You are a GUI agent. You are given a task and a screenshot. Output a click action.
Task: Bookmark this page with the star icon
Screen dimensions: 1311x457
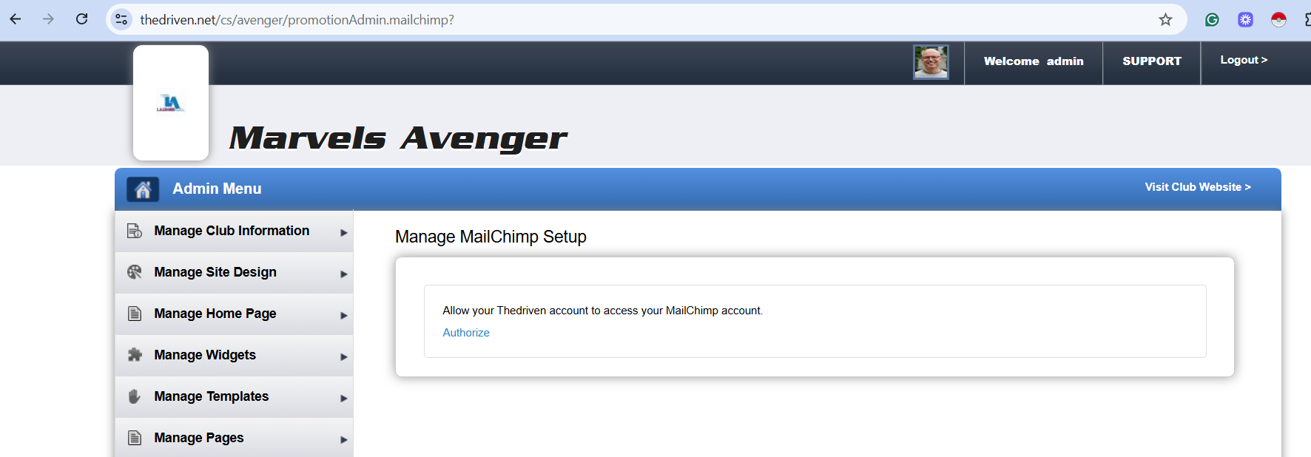coord(1165,20)
